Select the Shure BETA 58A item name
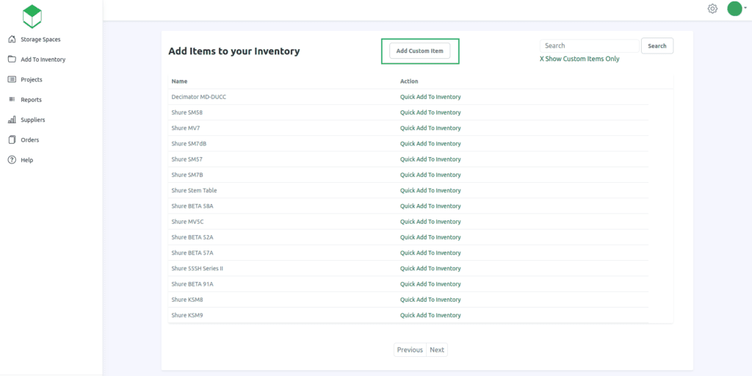 [192, 206]
